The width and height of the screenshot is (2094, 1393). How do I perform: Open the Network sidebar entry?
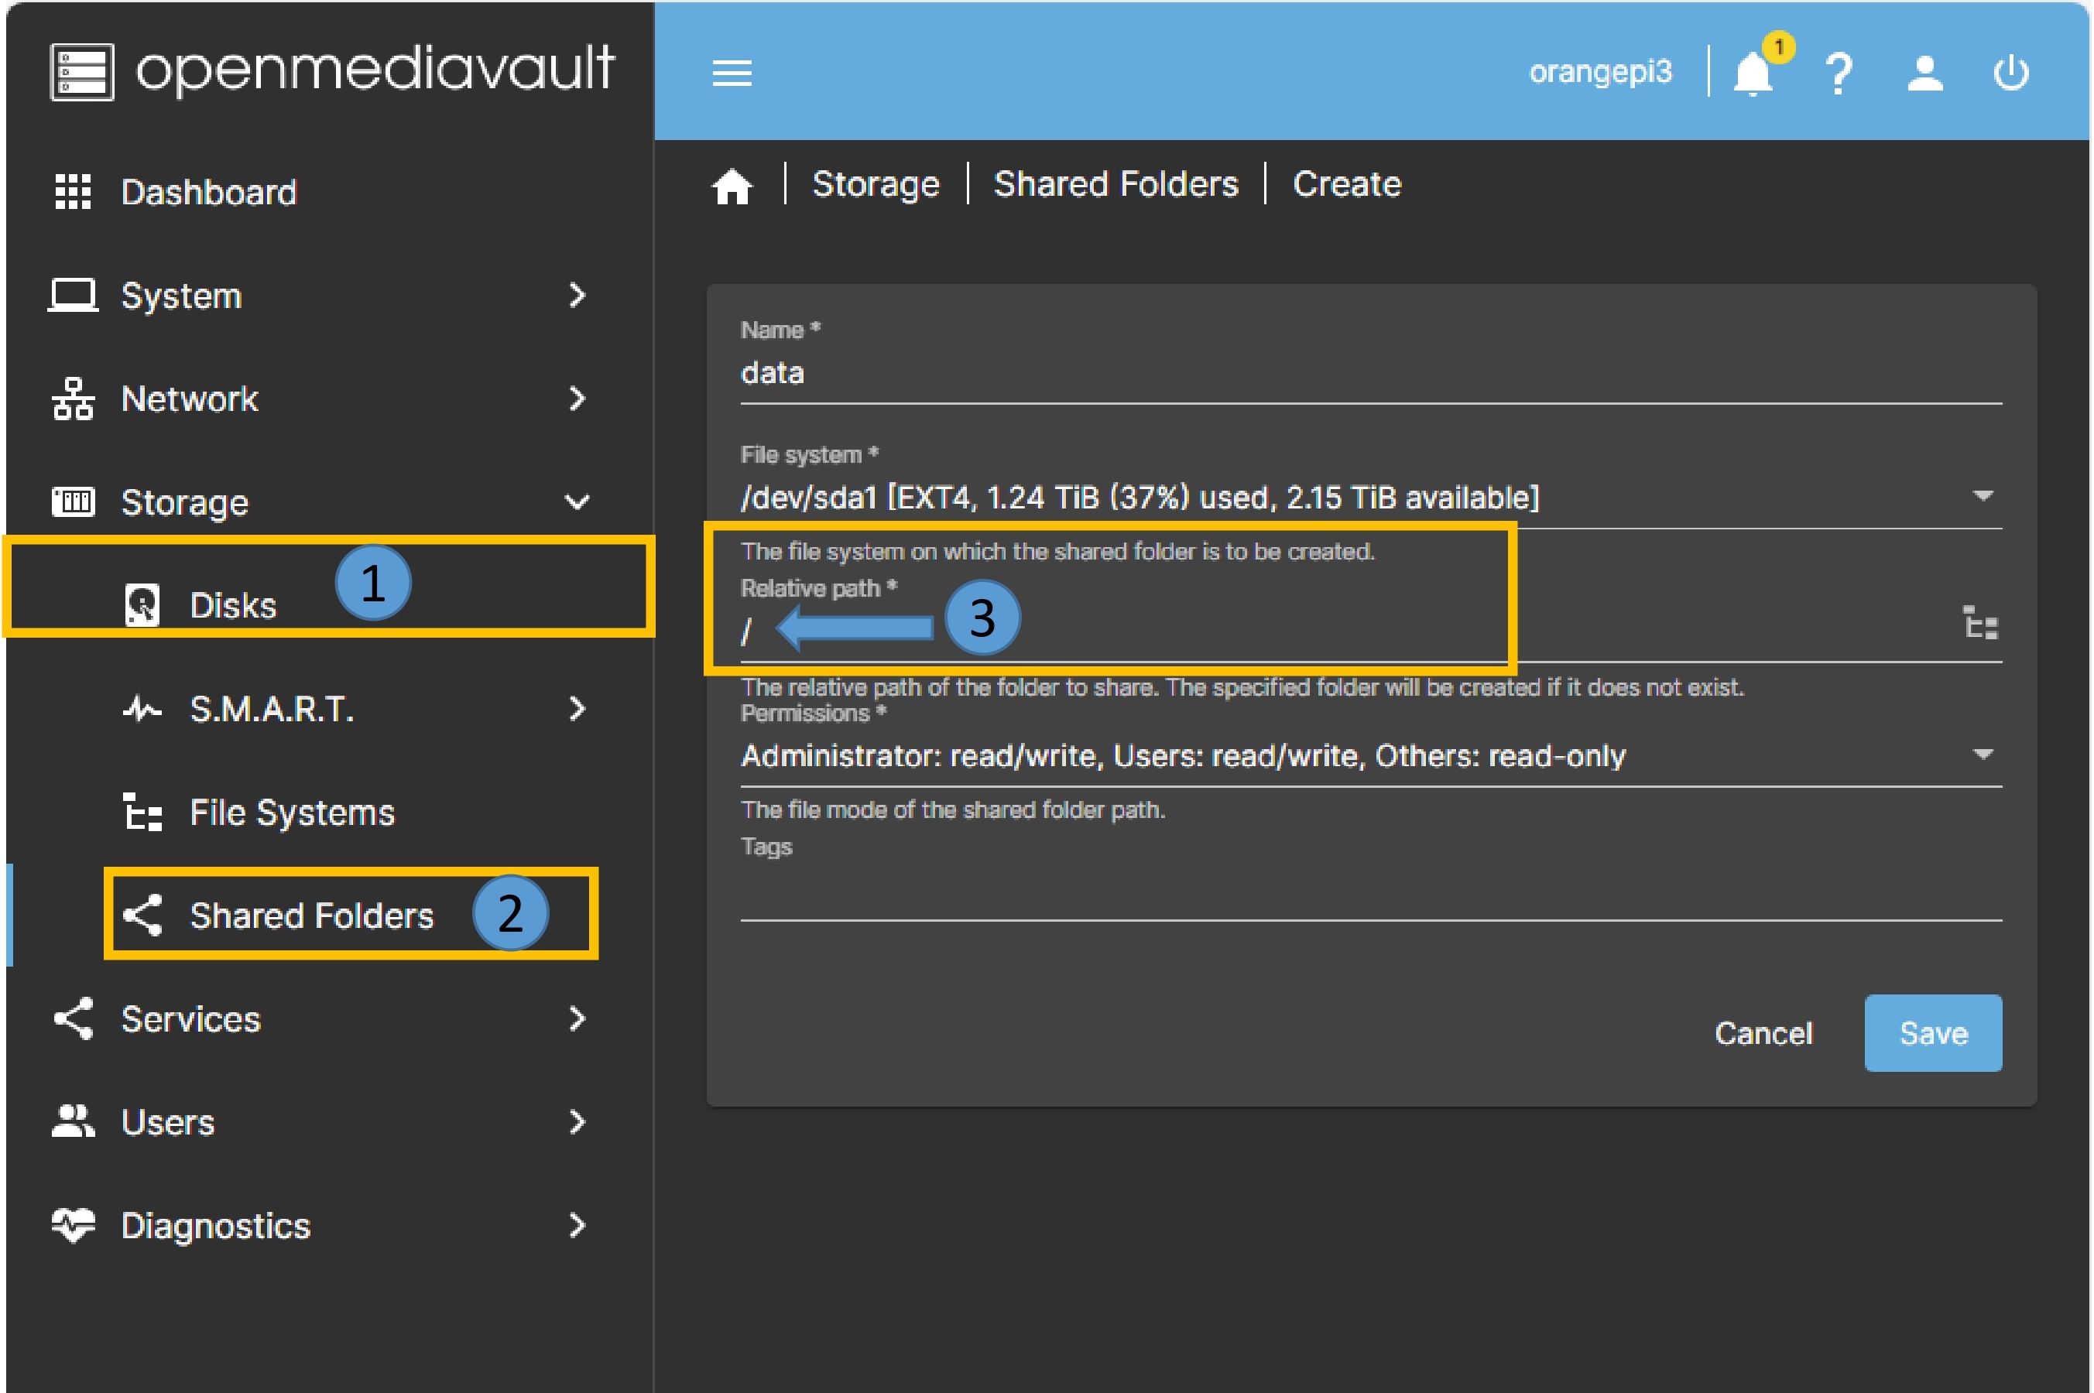pyautogui.click(x=329, y=398)
